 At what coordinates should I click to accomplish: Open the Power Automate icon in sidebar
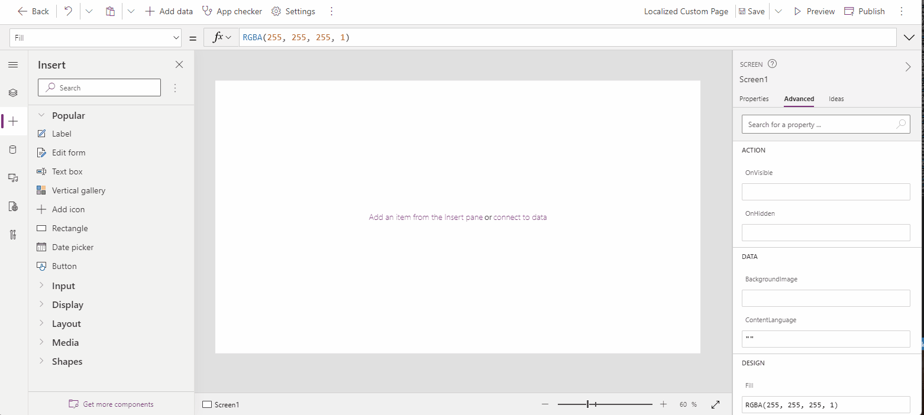13,206
